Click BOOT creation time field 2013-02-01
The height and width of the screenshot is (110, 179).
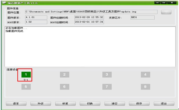point(89,22)
